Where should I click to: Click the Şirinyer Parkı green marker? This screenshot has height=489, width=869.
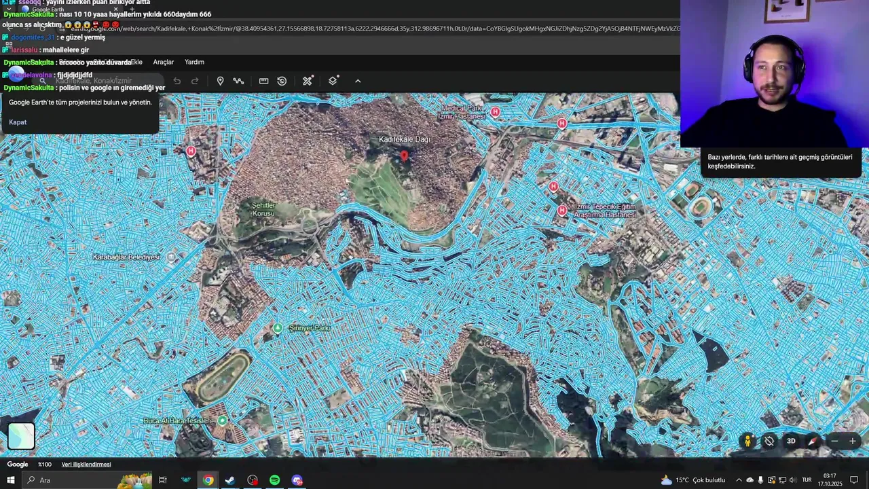277,328
